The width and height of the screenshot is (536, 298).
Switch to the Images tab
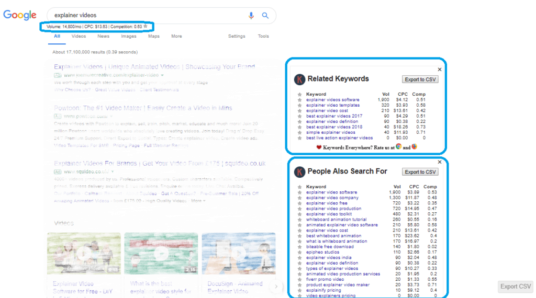point(129,36)
